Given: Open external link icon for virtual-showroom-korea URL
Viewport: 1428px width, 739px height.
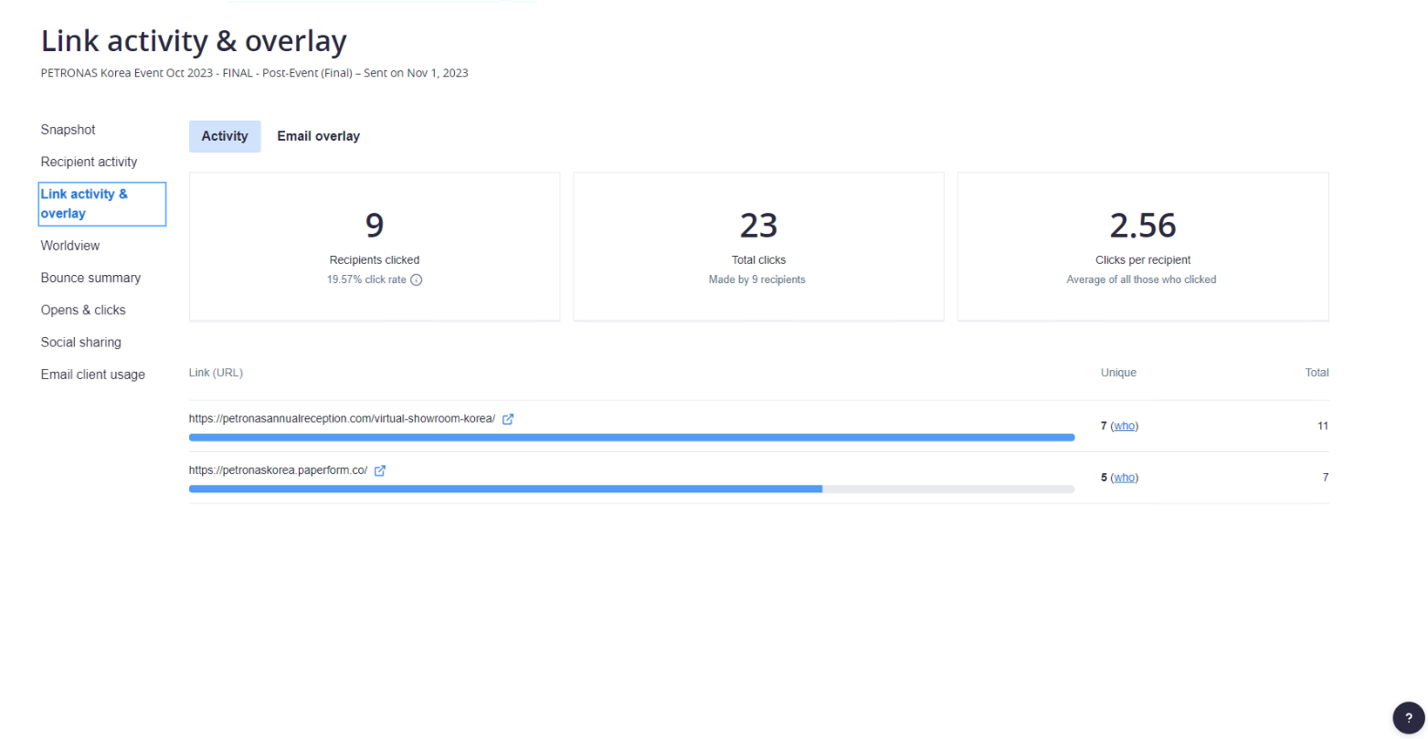Looking at the screenshot, I should (508, 419).
